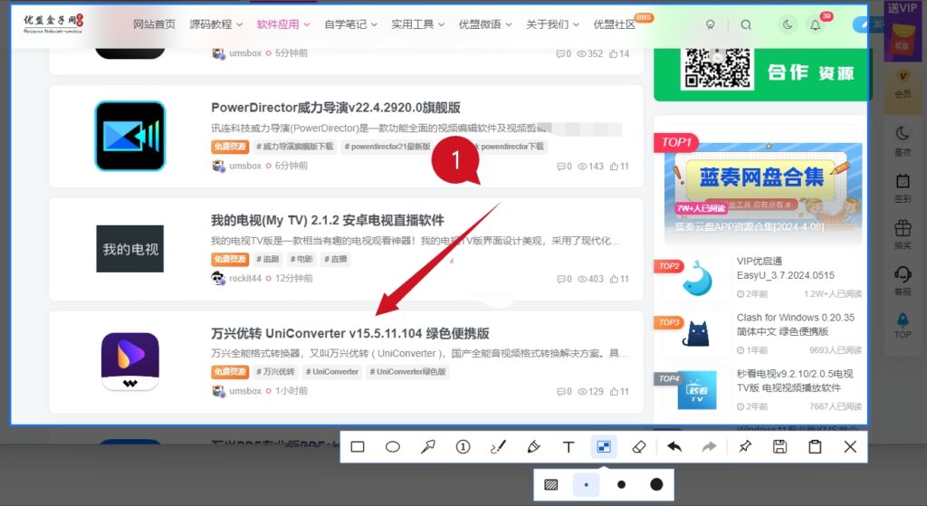Screen dimensions: 927x506
Task: Open the notifications bell
Action: (816, 24)
